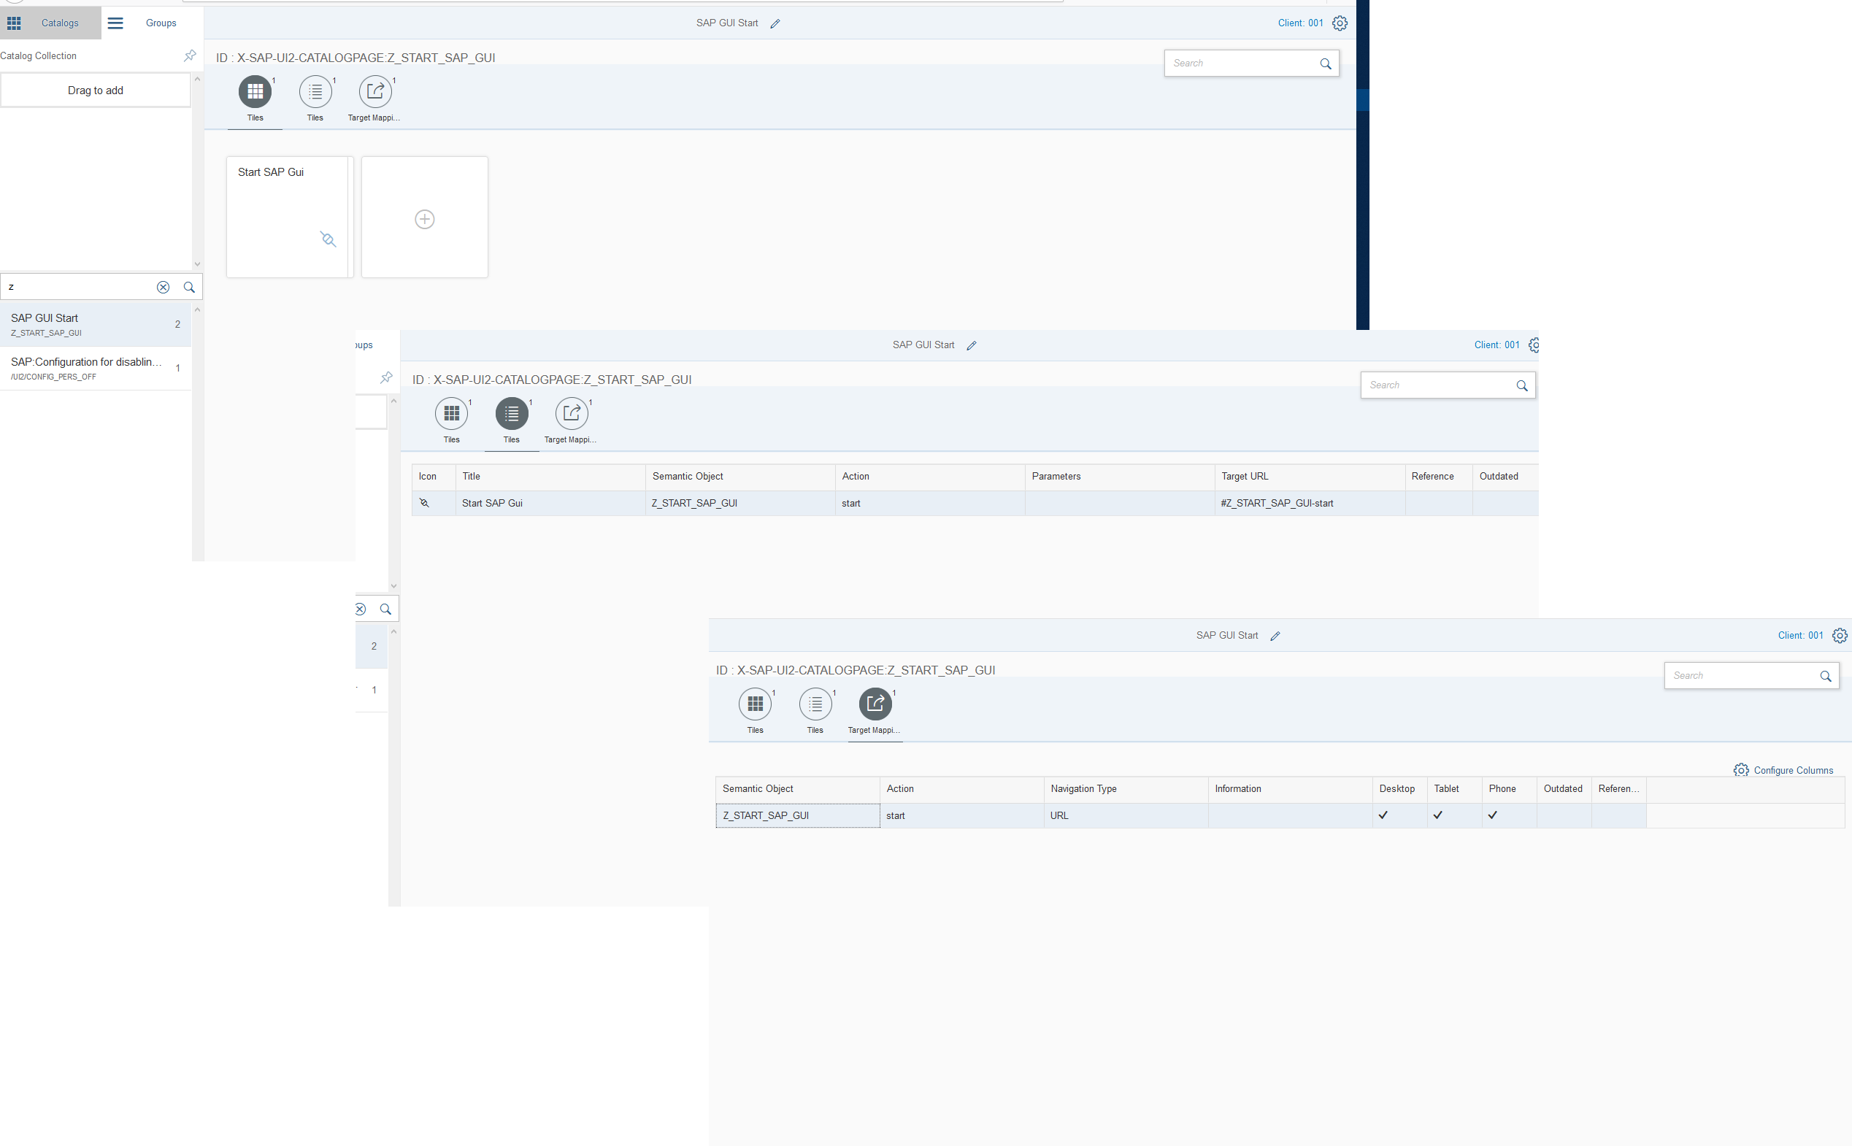Click Target URL column header
Screen dimensions: 1852x1146
click(x=1309, y=477)
